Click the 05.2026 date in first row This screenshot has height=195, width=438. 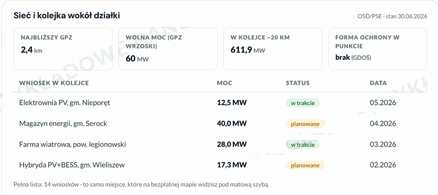(x=383, y=103)
